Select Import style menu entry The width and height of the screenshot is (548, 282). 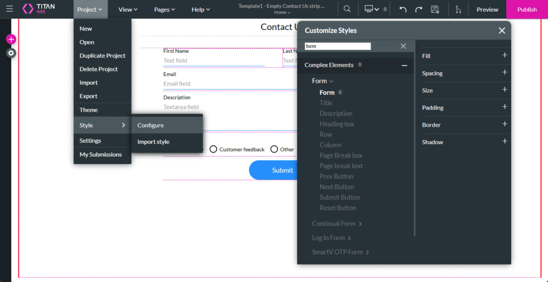pos(153,142)
